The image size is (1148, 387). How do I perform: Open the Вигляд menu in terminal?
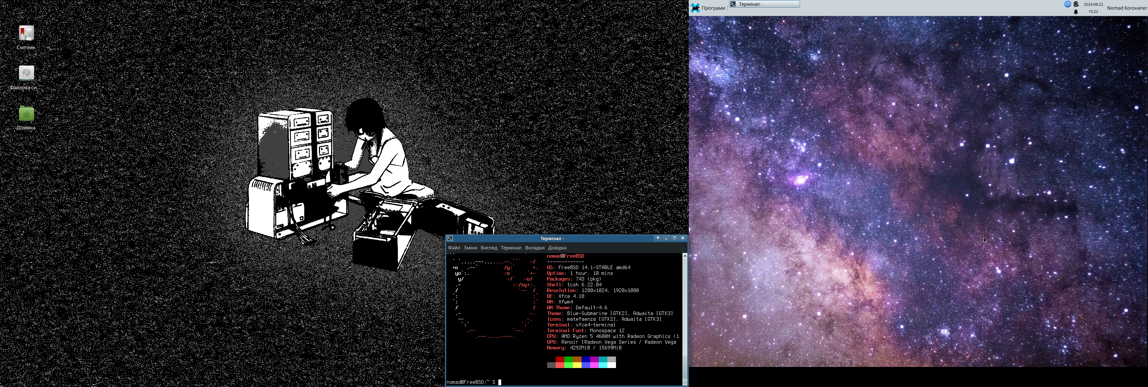488,248
